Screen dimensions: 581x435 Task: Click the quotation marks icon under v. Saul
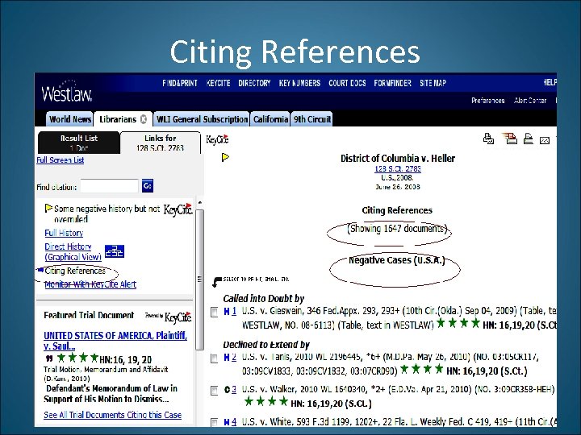tap(49, 358)
